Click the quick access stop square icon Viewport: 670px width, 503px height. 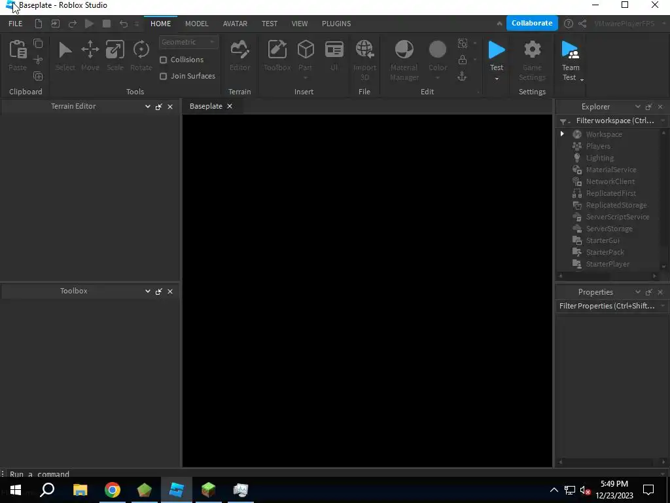point(107,24)
